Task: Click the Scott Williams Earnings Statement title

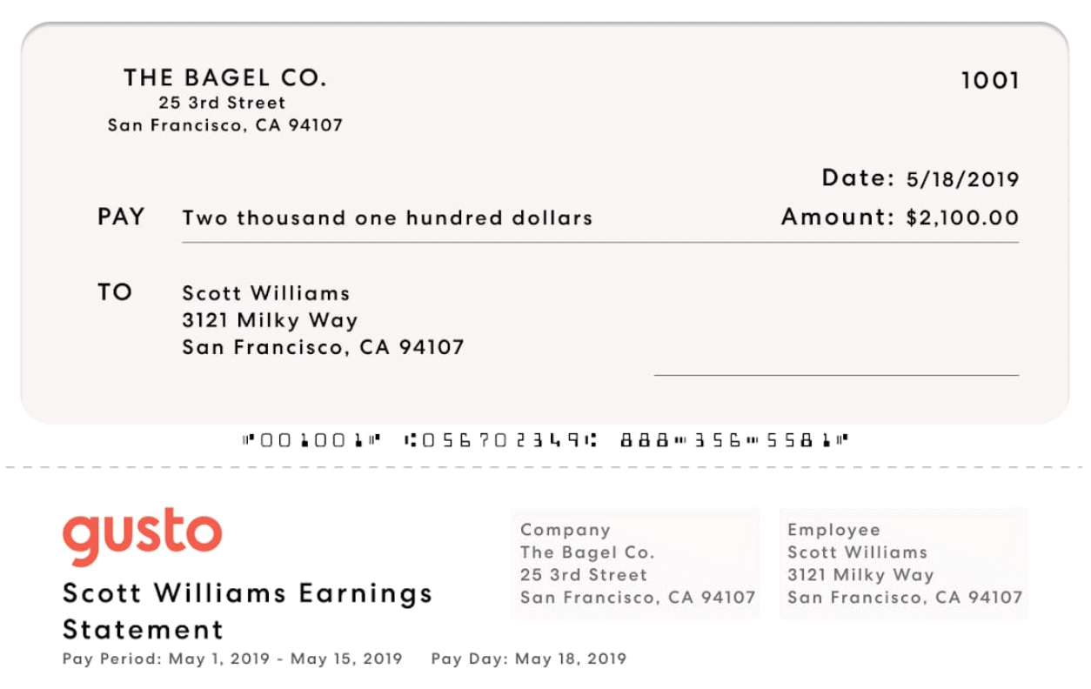Action: click(x=247, y=611)
